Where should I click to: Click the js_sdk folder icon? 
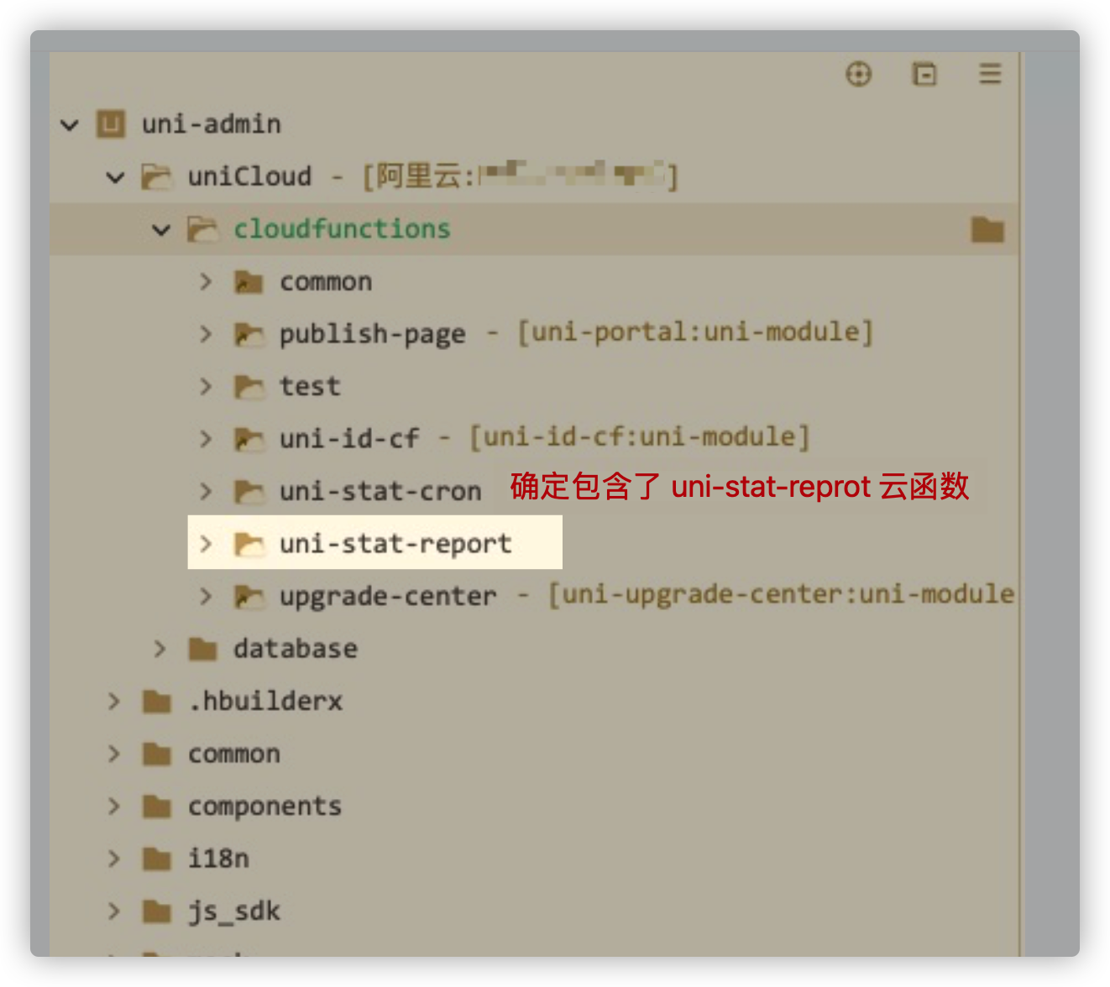(x=157, y=911)
